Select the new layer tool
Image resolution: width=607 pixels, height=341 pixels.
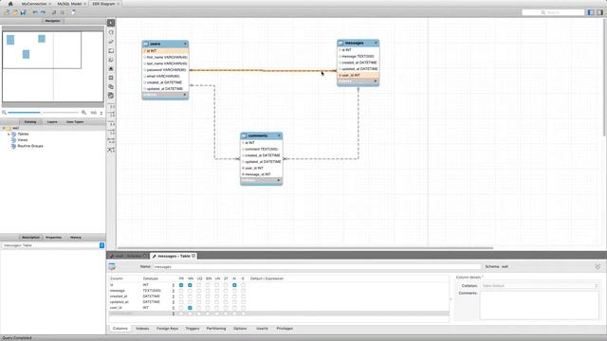(x=111, y=50)
